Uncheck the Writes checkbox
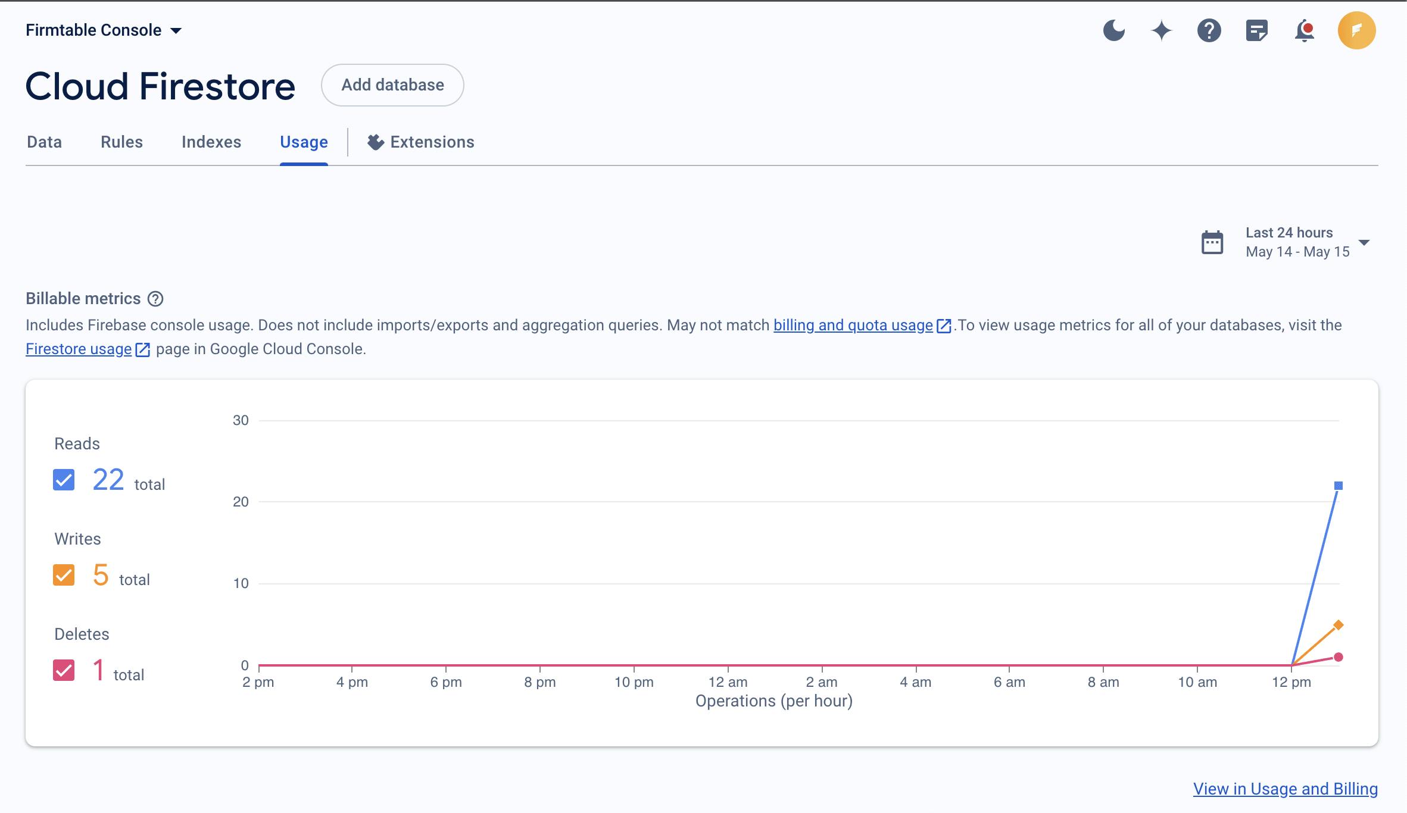This screenshot has width=1407, height=813. coord(64,575)
